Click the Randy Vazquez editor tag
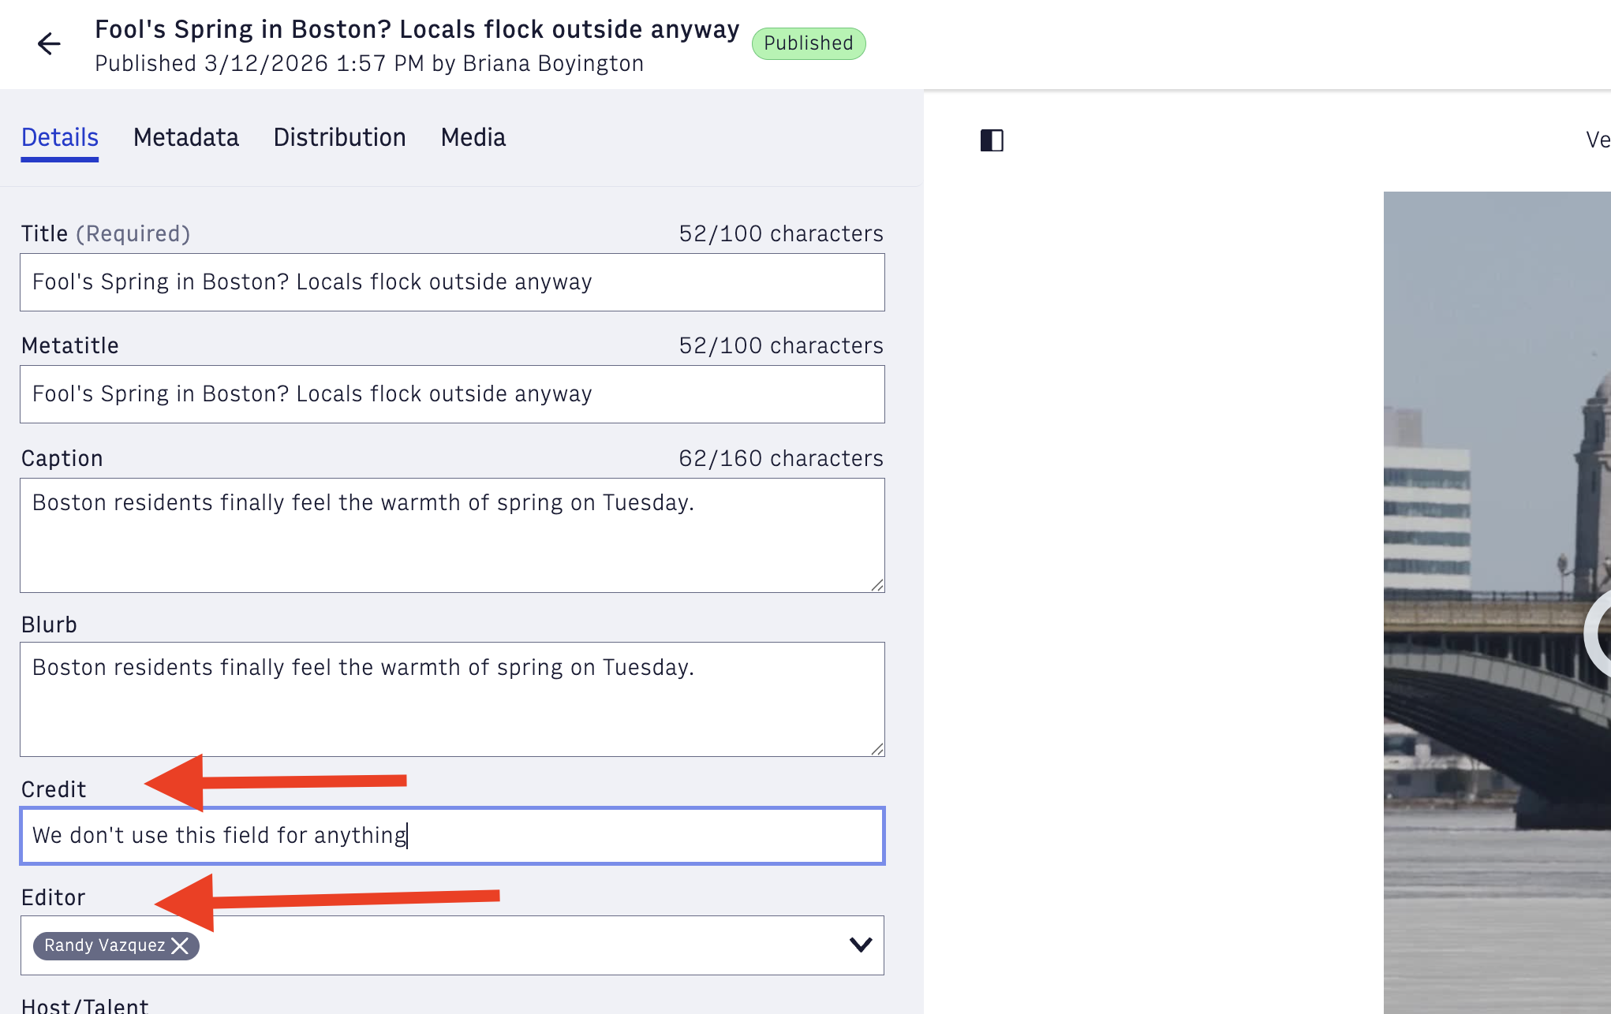The image size is (1611, 1014). [x=104, y=945]
